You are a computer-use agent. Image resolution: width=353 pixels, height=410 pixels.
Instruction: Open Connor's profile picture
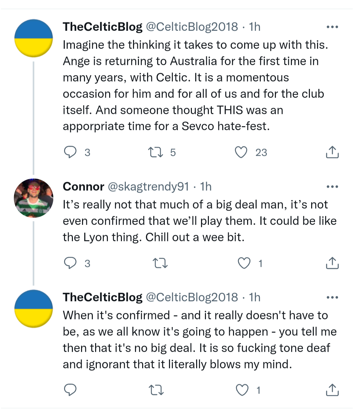click(34, 198)
